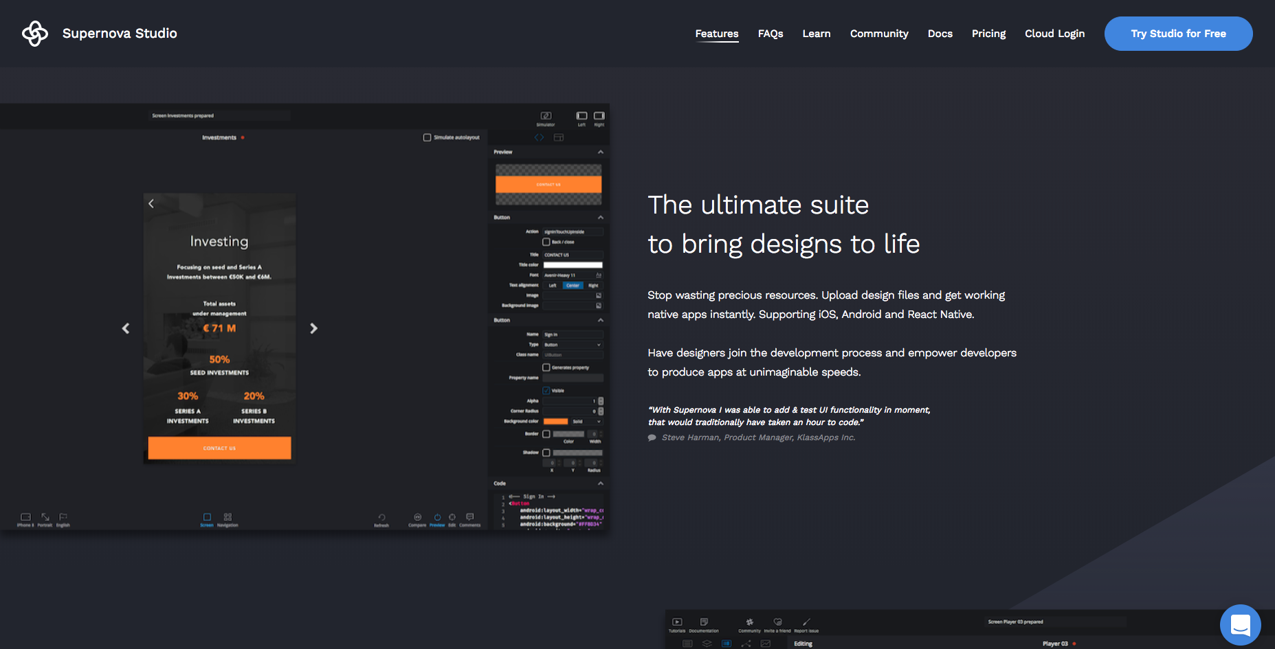This screenshot has width=1275, height=649.
Task: Click the Compare icon in the bottom toolbar
Action: [417, 517]
